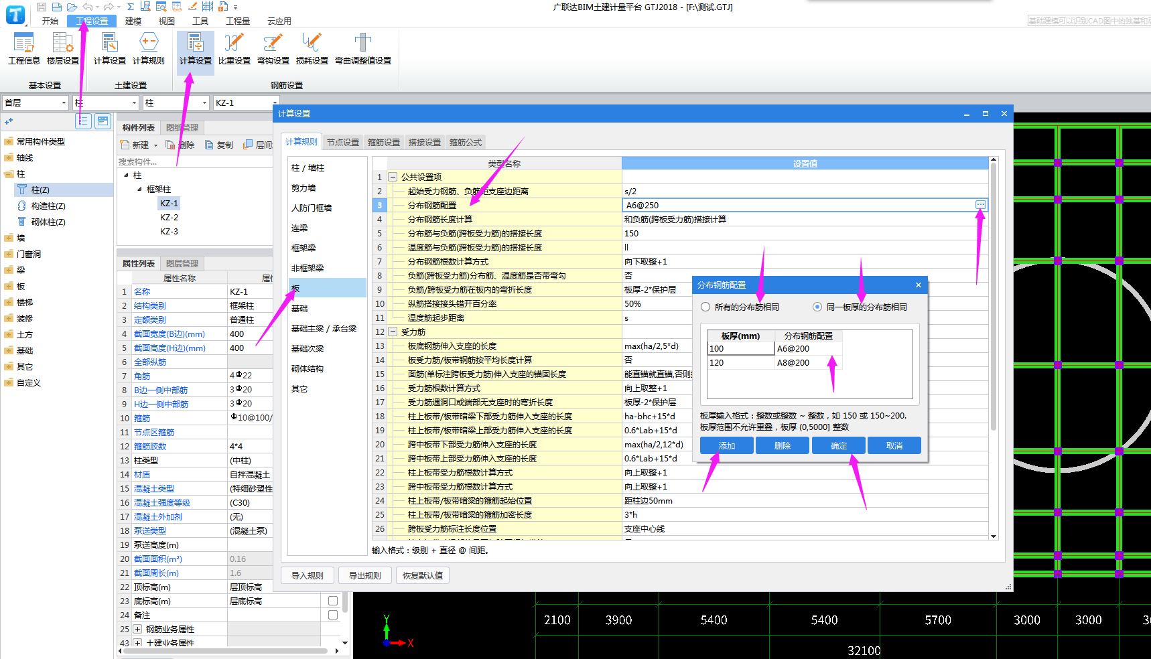Open 弯钩设置 icon in ribbon
This screenshot has width=1151, height=659.
pos(273,49)
